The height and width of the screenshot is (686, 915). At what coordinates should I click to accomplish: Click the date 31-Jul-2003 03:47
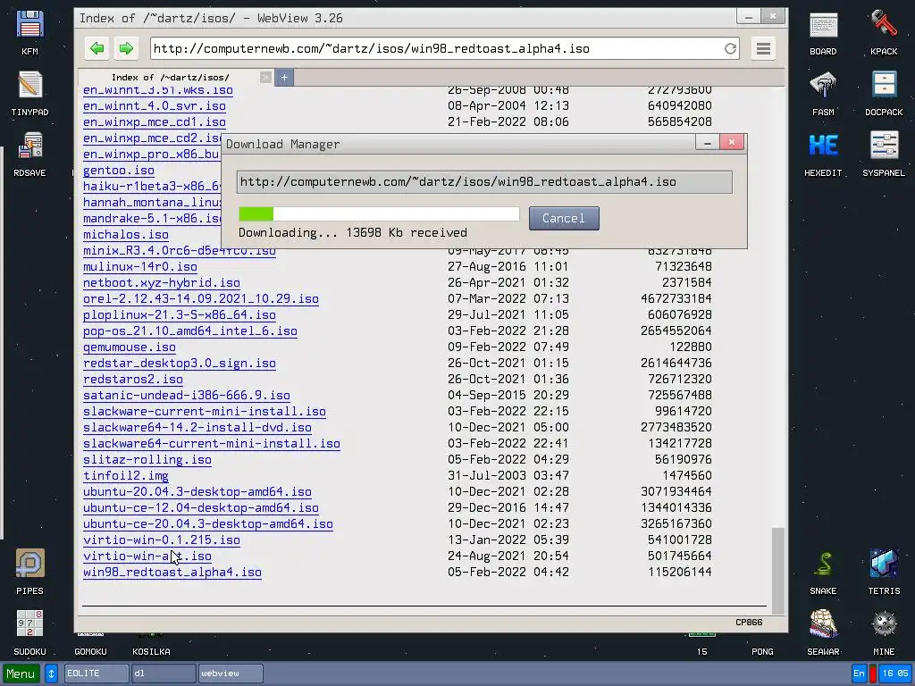pos(508,476)
